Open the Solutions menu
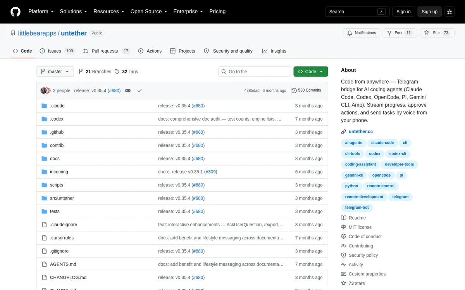Screen dimensions: 465x290 point(73,12)
